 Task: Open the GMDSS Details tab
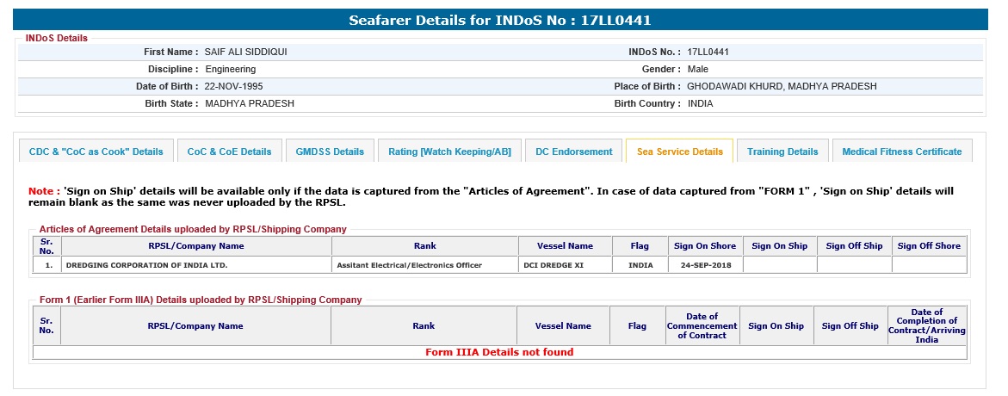pos(330,152)
